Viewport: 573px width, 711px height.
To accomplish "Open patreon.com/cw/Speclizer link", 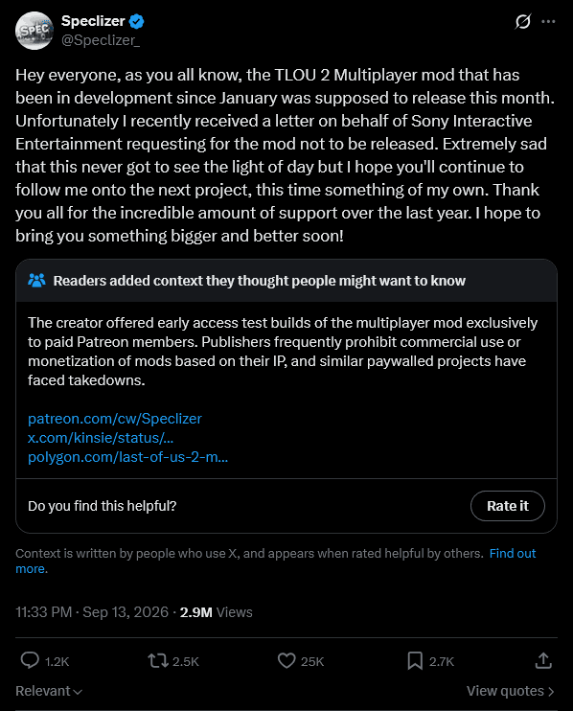I will click(115, 418).
